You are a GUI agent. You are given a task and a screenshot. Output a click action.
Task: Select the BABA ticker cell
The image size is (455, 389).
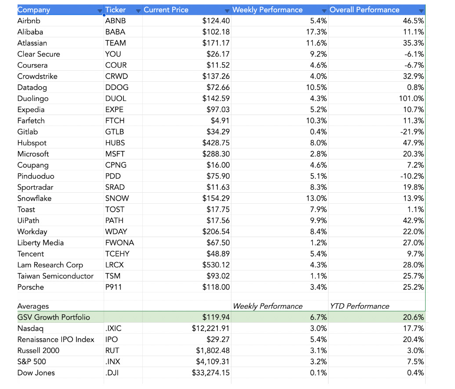(x=123, y=32)
